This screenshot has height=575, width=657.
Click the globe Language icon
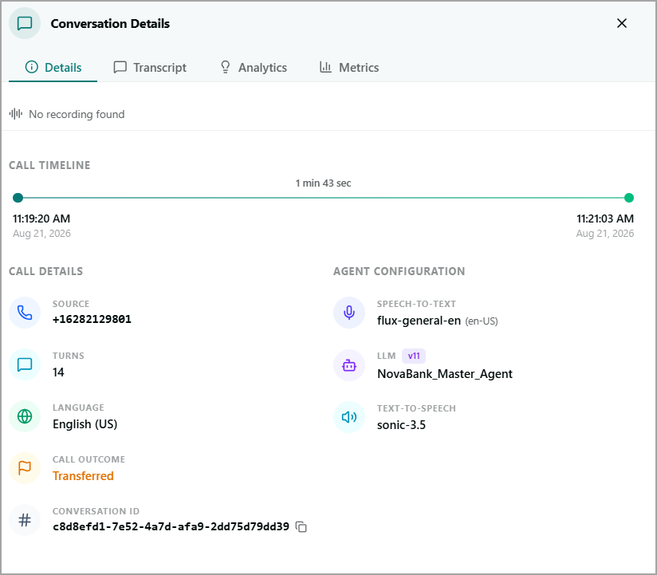click(25, 416)
